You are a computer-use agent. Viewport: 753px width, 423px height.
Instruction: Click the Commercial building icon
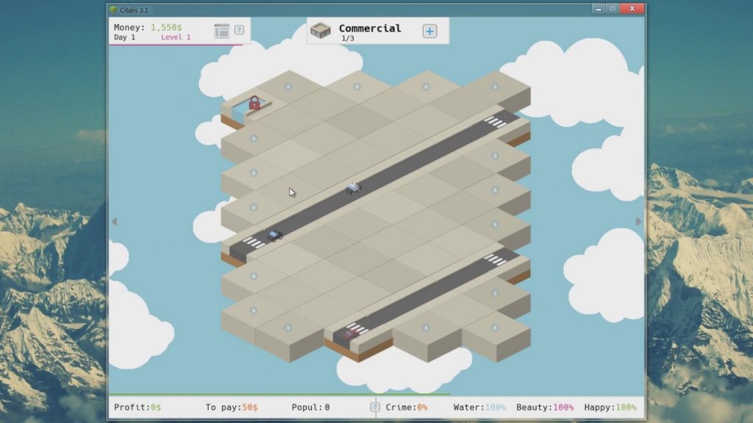(x=320, y=31)
